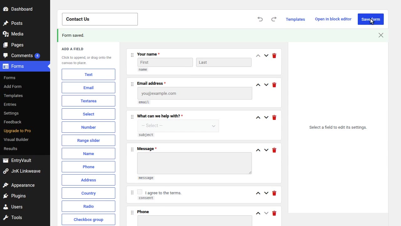The image size is (401, 226).
Task: Add an Address field
Action: 88,180
